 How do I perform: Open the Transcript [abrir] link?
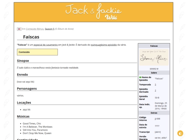tap(158, 132)
